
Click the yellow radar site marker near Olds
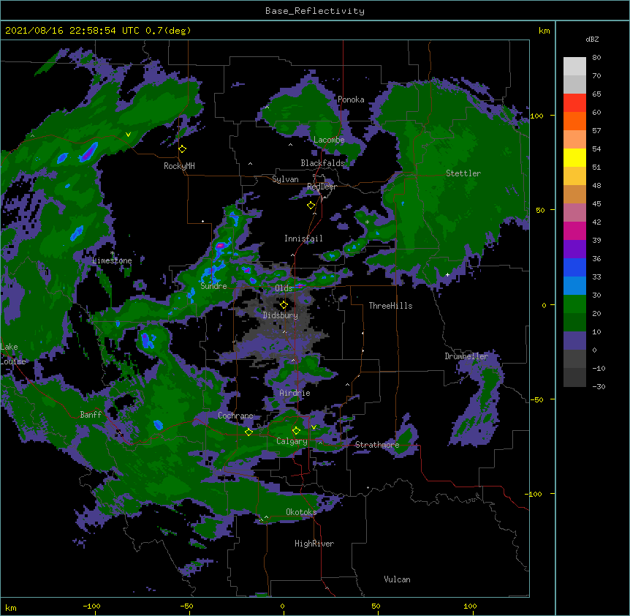pyautogui.click(x=284, y=304)
